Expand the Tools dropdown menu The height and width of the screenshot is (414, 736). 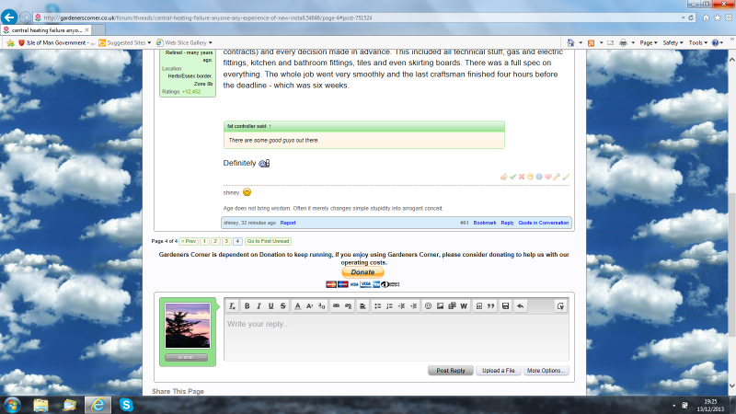pos(698,42)
